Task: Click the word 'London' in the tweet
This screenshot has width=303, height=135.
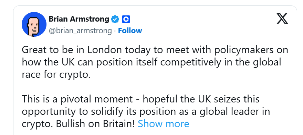Action: 105,50
